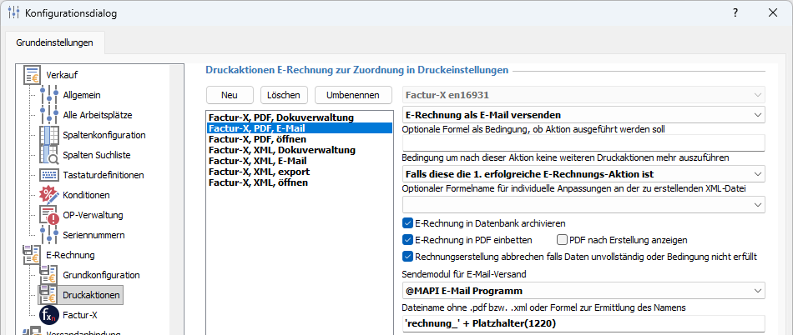The width and height of the screenshot is (793, 335).
Task: Click the Konditionen percent icon
Action: [49, 195]
